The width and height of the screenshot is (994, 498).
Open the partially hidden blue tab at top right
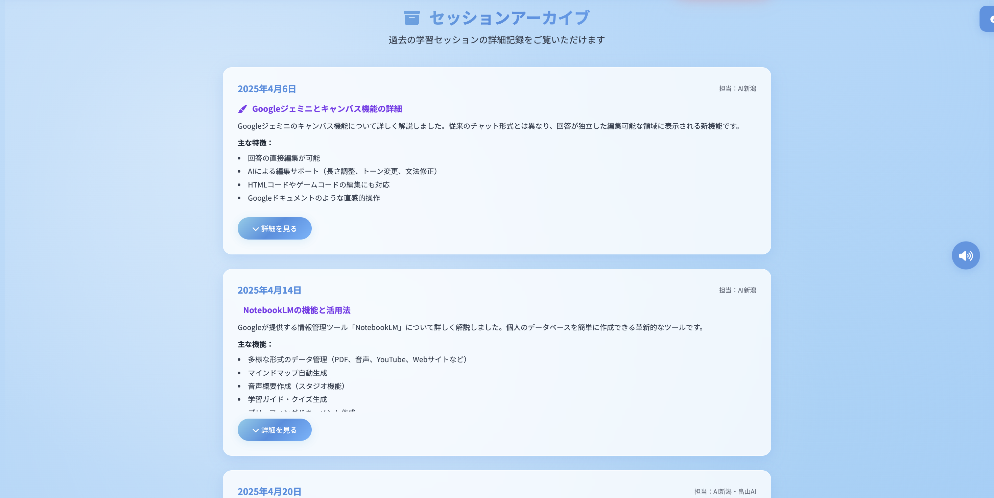(x=987, y=19)
